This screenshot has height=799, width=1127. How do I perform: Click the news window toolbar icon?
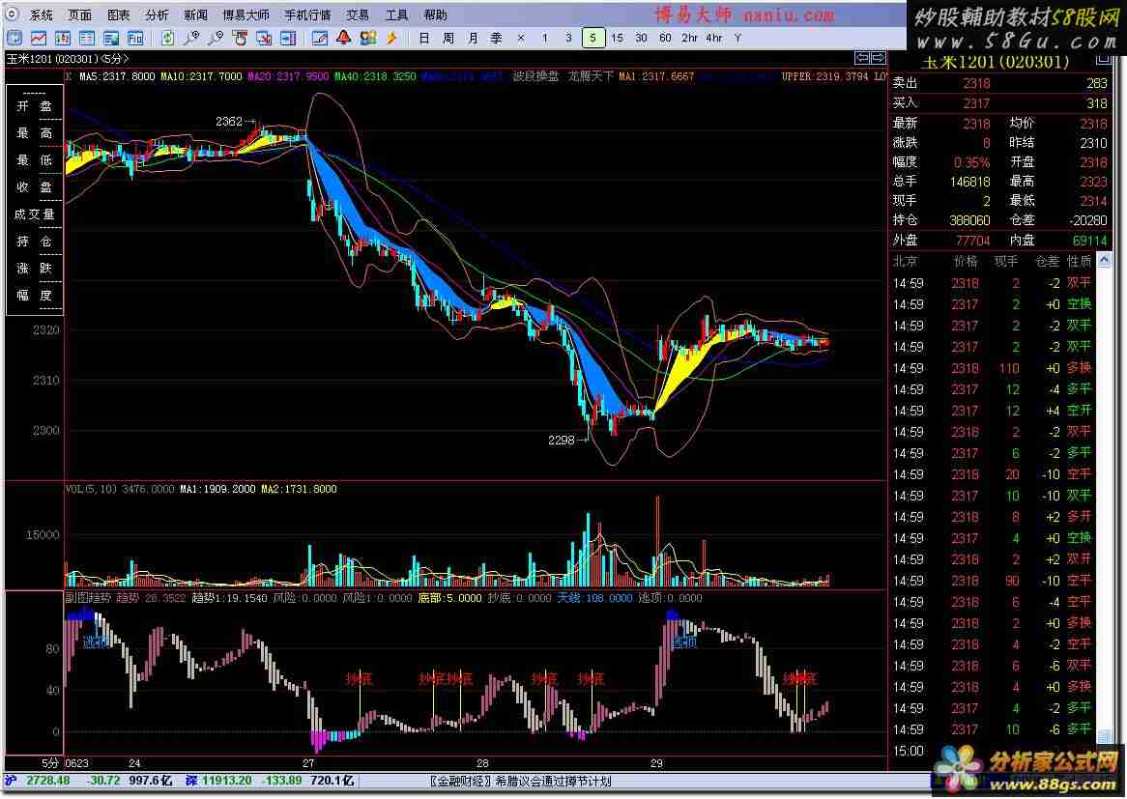coord(111,38)
